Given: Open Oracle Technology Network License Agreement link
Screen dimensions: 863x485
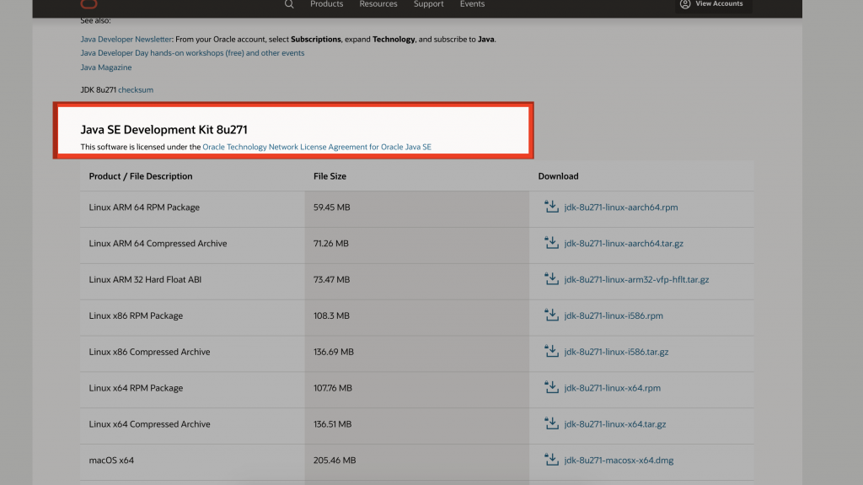Looking at the screenshot, I should click(317, 147).
